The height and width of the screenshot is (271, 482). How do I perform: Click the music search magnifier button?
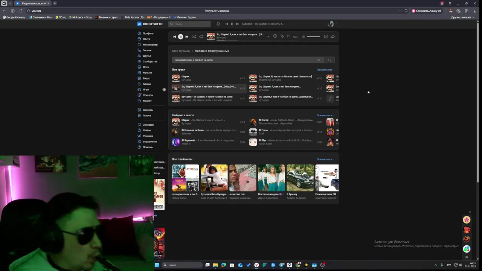(x=329, y=60)
